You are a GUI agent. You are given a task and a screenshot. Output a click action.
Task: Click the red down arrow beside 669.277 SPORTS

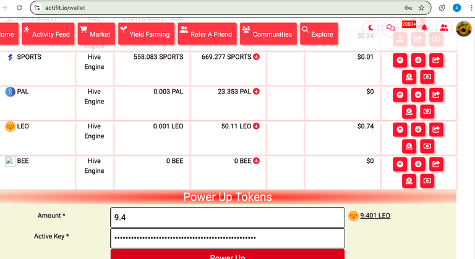(256, 57)
